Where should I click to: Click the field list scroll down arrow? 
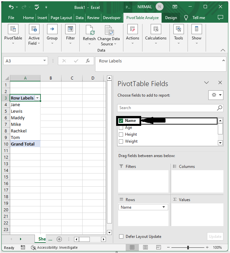(220, 143)
